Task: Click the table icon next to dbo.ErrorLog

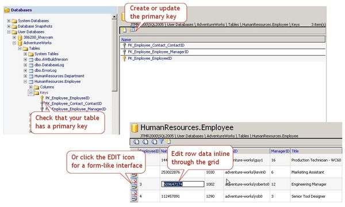Action: point(31,71)
